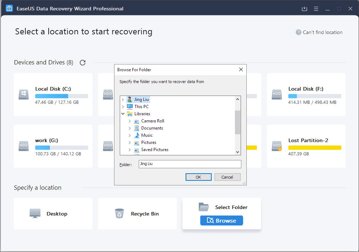Screen dimensions: 359x252
Task: Click the Local Disk (F:) usage bar
Action: pos(315,96)
